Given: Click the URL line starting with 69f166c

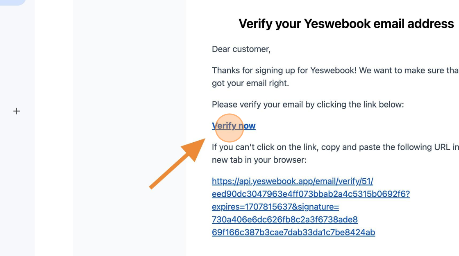Looking at the screenshot, I should [x=293, y=232].
